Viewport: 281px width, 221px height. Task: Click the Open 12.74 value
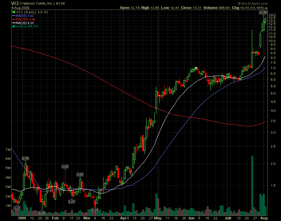[130, 8]
